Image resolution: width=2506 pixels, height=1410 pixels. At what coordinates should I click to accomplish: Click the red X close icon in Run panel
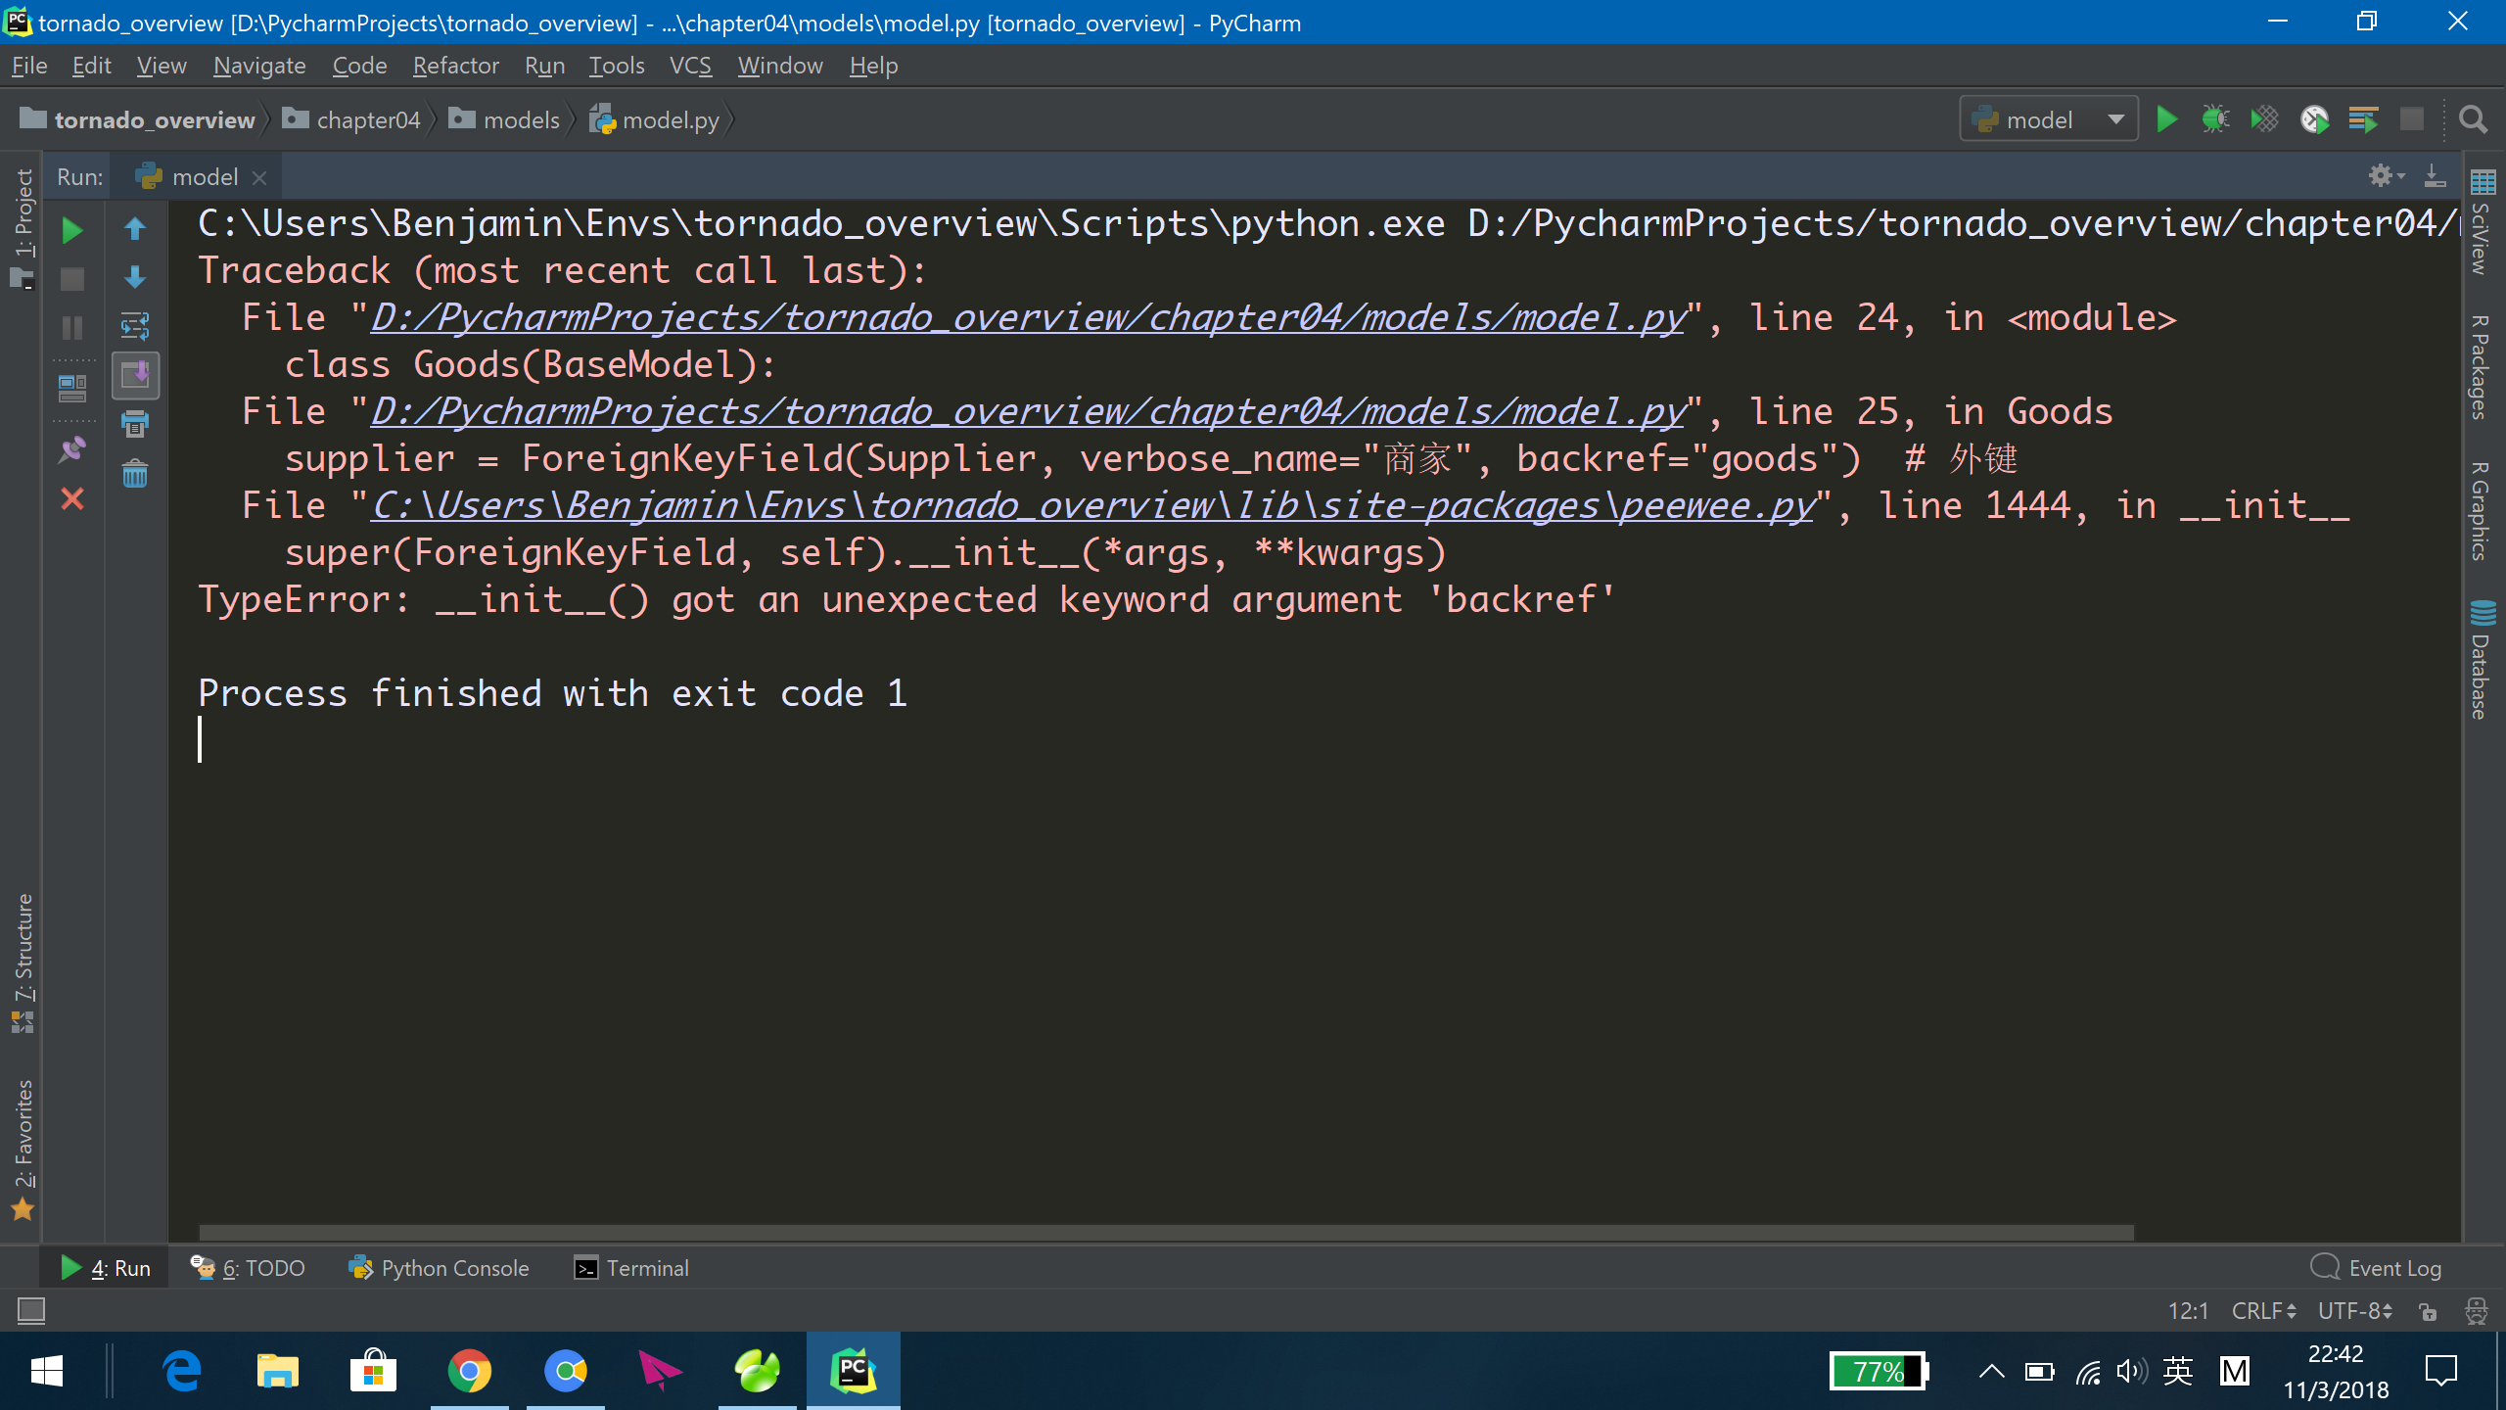click(72, 499)
